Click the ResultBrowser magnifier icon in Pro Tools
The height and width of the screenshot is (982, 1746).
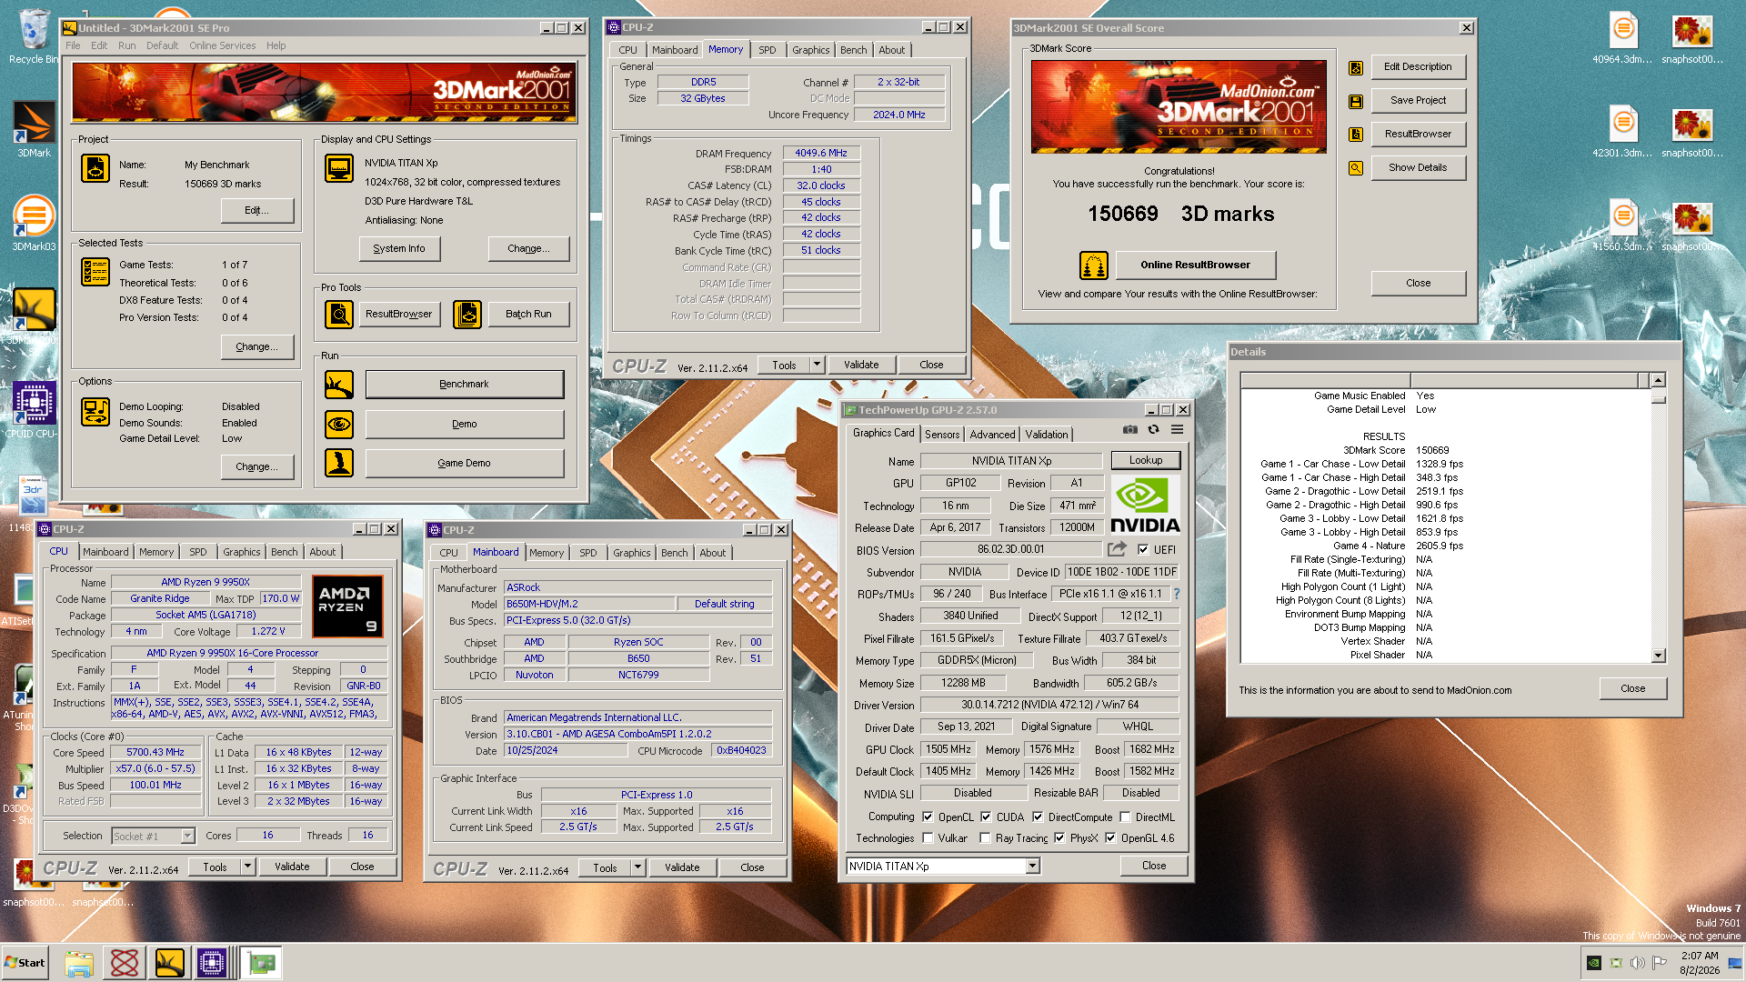[339, 315]
